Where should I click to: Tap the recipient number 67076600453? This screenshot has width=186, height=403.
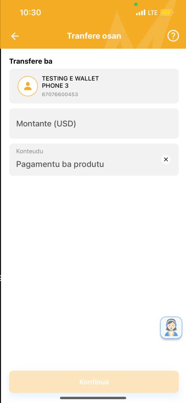(60, 94)
